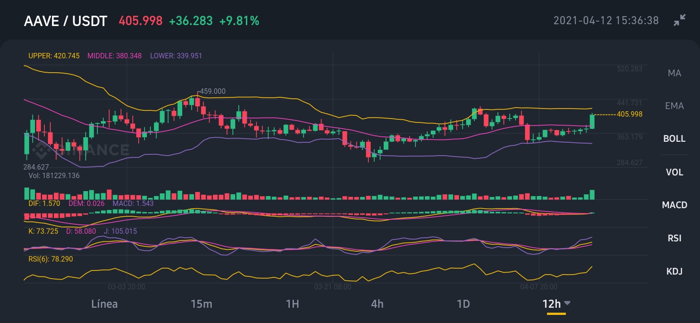Select the 1D timeframe

(x=463, y=304)
